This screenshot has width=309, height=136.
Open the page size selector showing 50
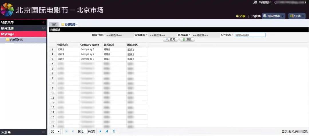55,131
